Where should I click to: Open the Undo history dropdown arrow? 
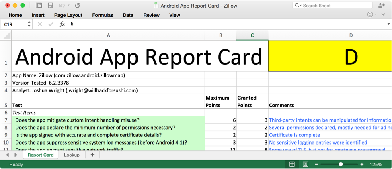68,6
